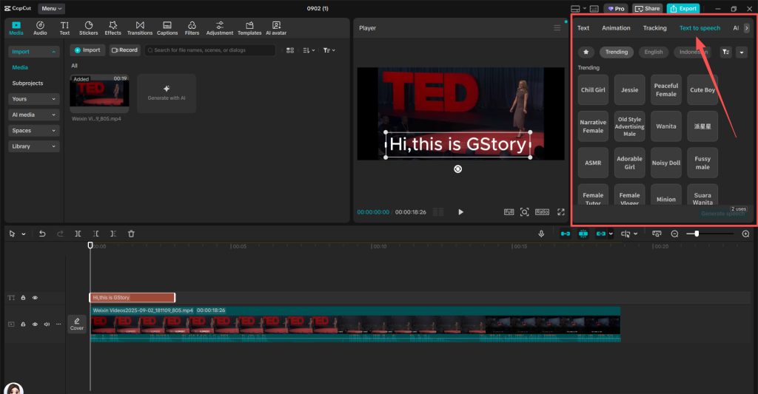Delete left of playhead icon

pos(95,234)
